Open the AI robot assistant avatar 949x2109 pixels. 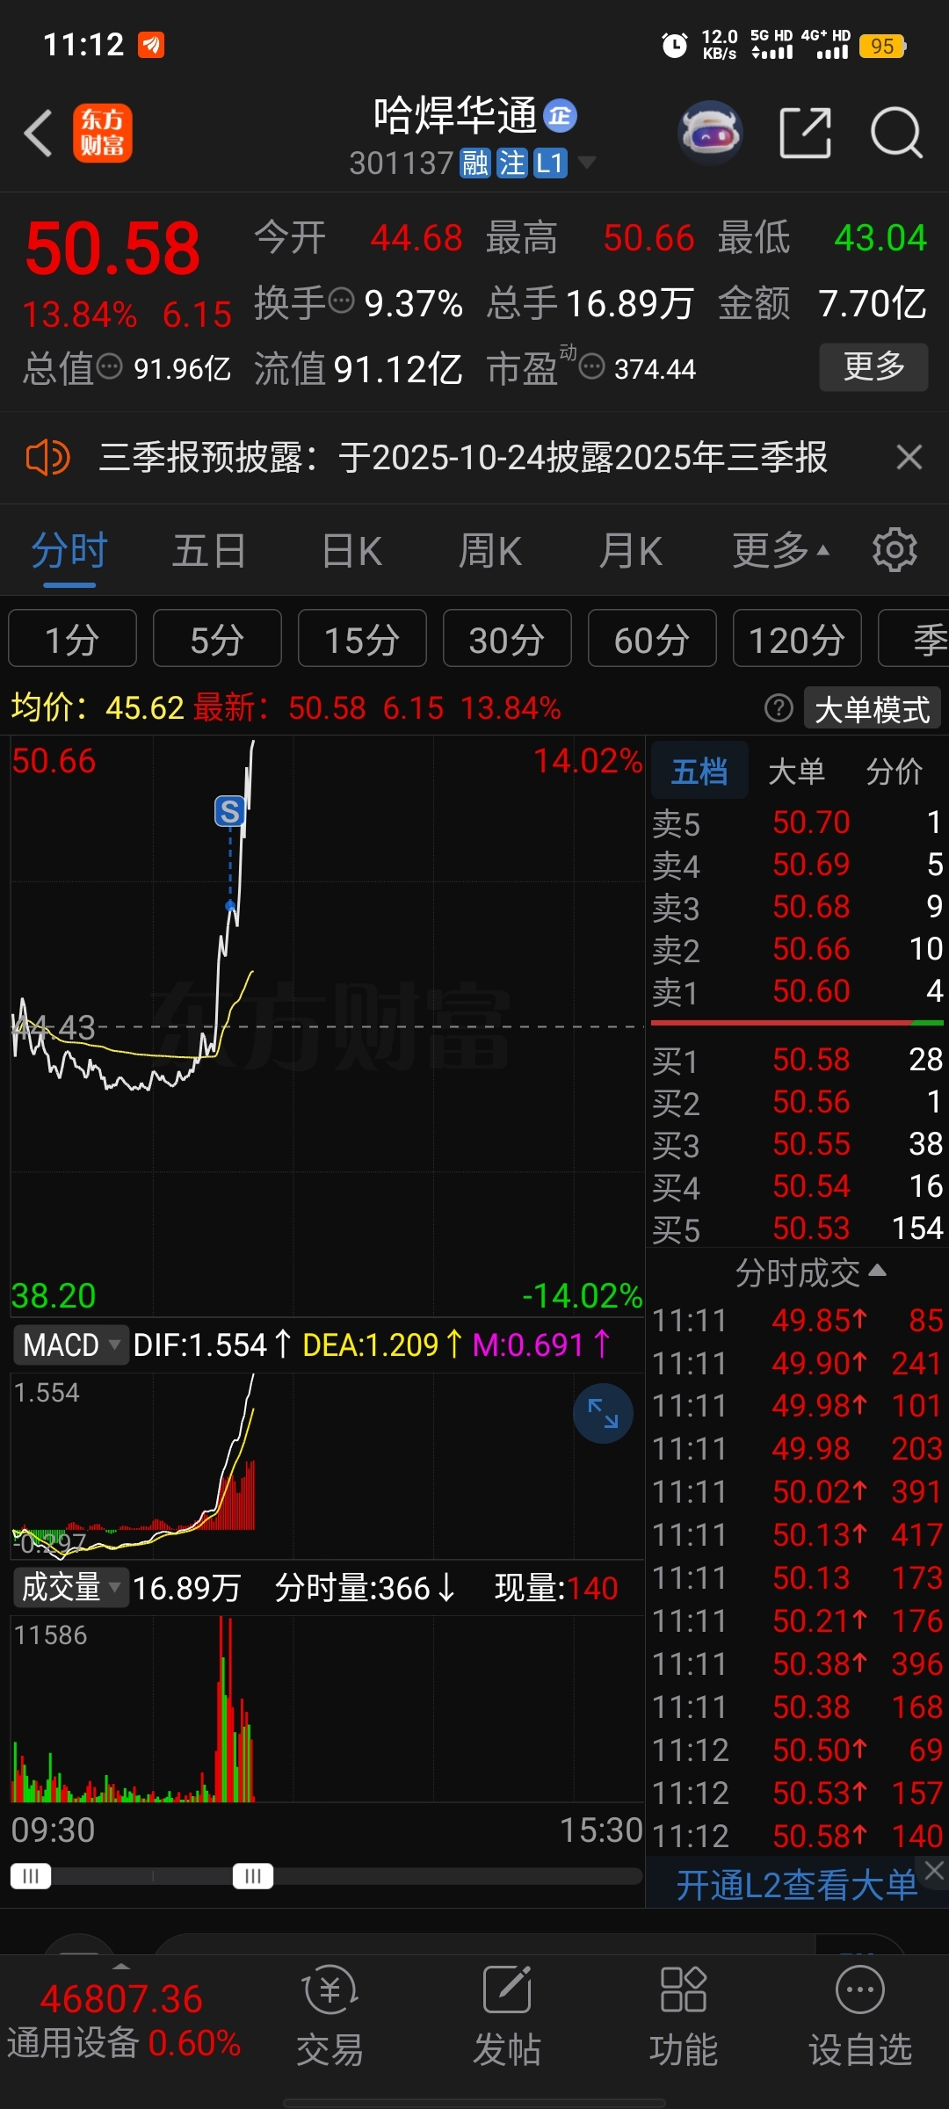pos(711,133)
